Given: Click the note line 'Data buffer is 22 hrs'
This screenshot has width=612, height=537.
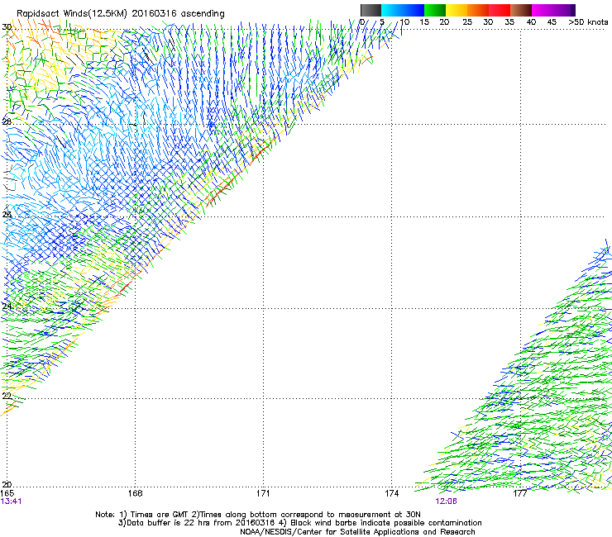Looking at the screenshot, I should (299, 523).
